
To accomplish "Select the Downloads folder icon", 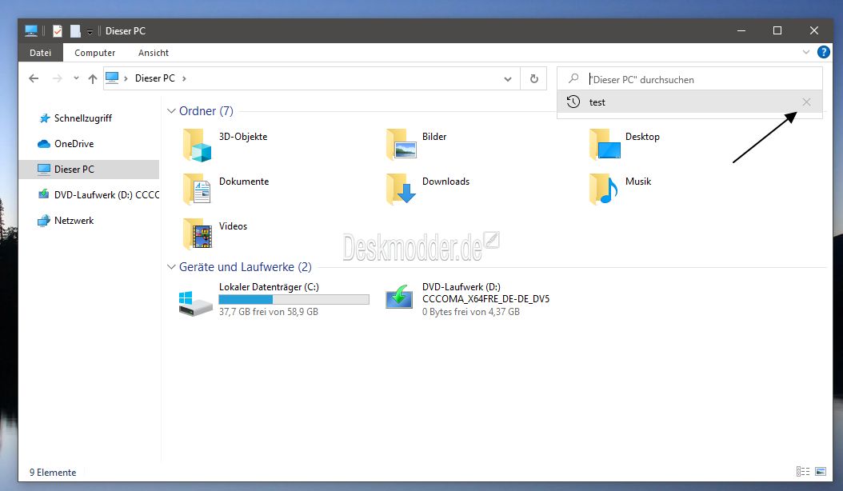I will pos(401,189).
